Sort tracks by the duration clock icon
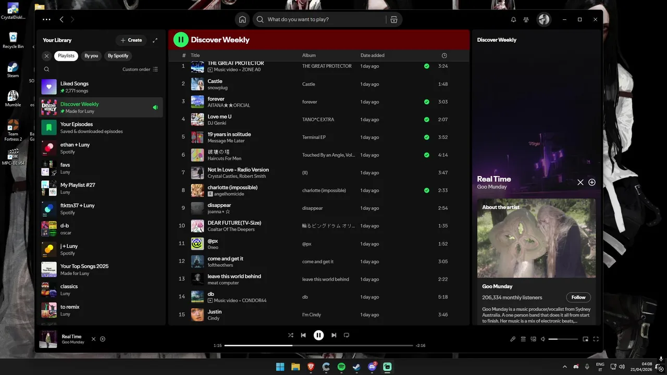The width and height of the screenshot is (667, 375). pyautogui.click(x=444, y=55)
